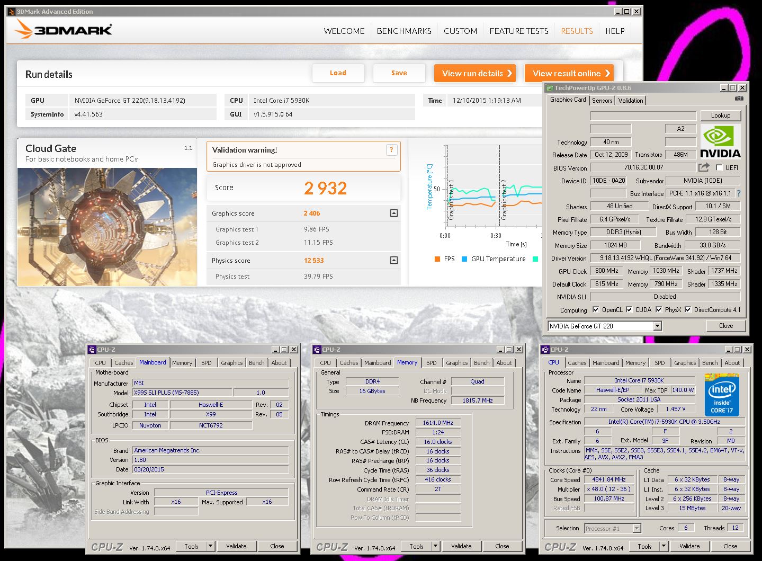Click the 3DMark logo in the header
This screenshot has height=561, width=762.
pyautogui.click(x=64, y=30)
